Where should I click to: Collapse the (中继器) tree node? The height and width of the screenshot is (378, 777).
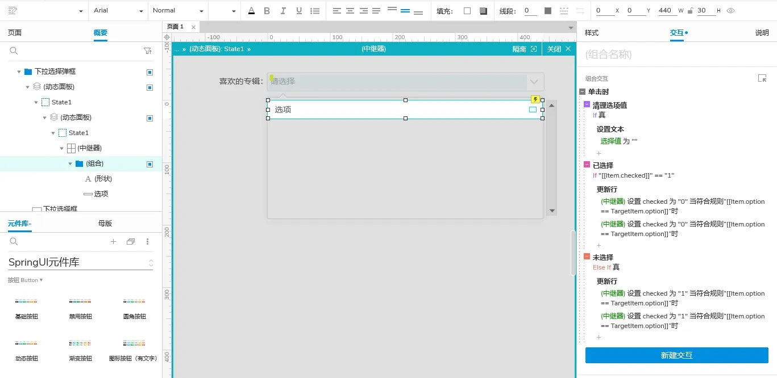[x=61, y=148]
